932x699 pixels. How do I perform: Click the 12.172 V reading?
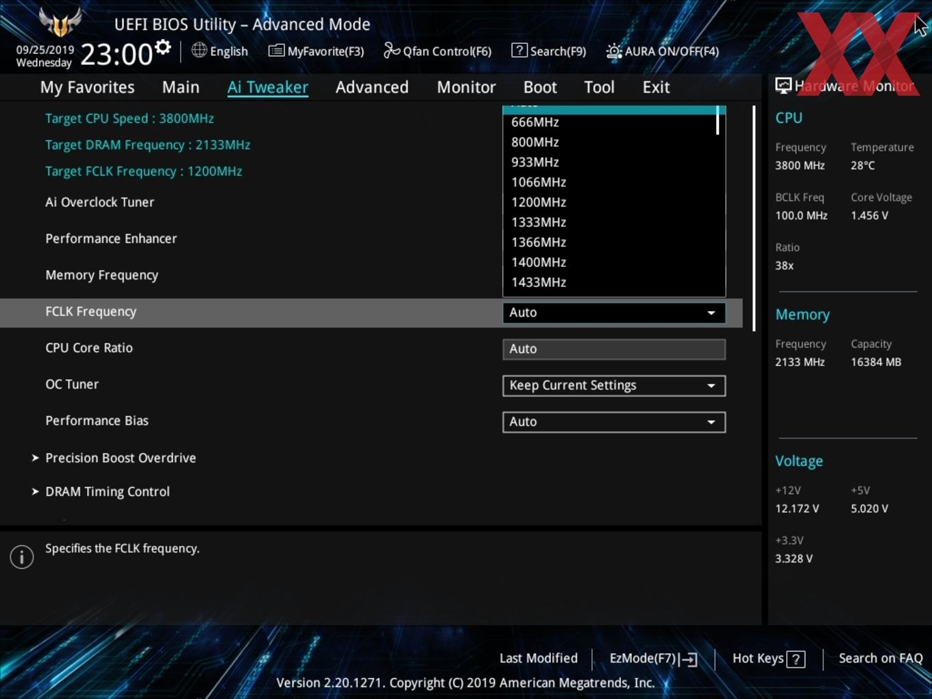click(797, 508)
